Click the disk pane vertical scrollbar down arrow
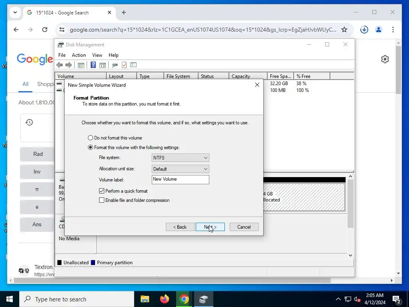The image size is (409, 307). pyautogui.click(x=351, y=255)
